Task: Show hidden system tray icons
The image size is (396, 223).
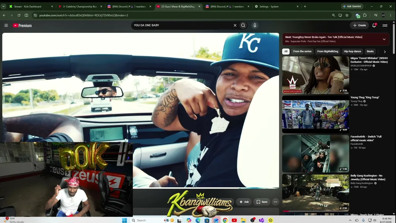Action: 350,220
